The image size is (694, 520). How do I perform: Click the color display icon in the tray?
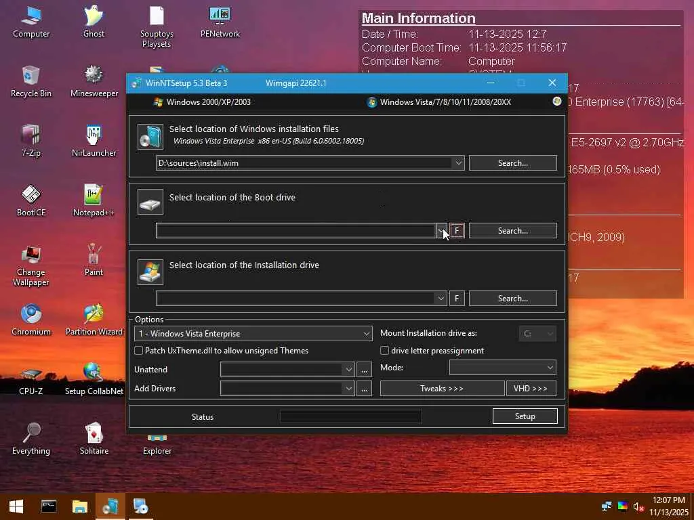tap(622, 506)
